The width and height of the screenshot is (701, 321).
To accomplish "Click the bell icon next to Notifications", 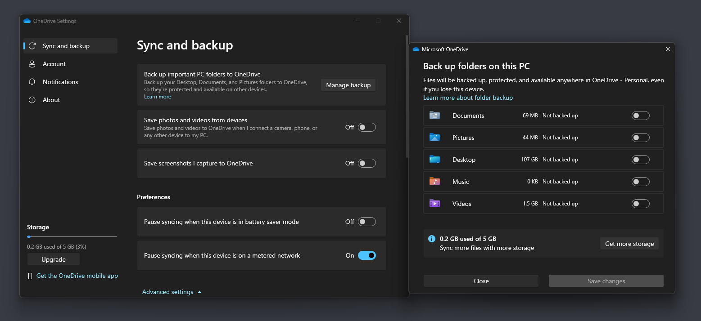I will coord(32,82).
